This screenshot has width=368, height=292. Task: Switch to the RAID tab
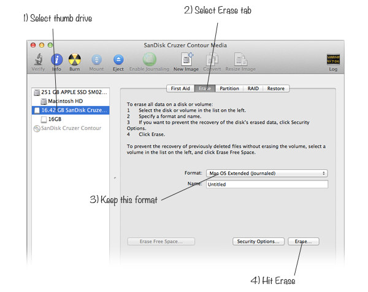point(253,88)
